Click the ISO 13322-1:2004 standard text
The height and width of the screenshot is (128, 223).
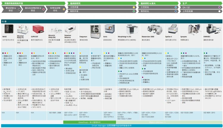point(125,119)
